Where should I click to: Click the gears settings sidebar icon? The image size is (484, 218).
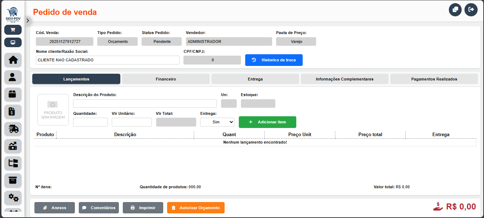[13, 197]
